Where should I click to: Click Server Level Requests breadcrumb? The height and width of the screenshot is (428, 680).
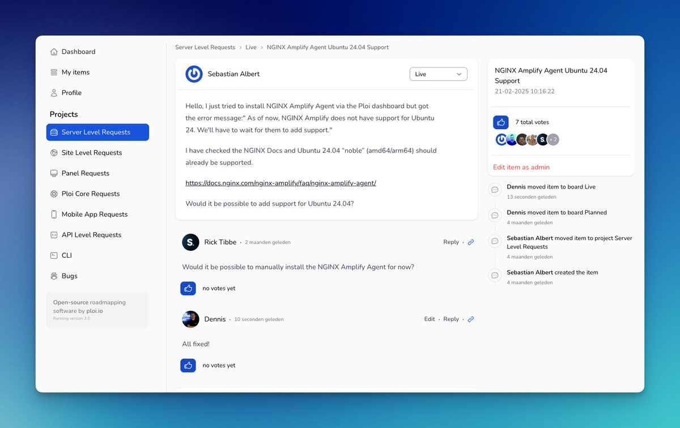pyautogui.click(x=205, y=48)
